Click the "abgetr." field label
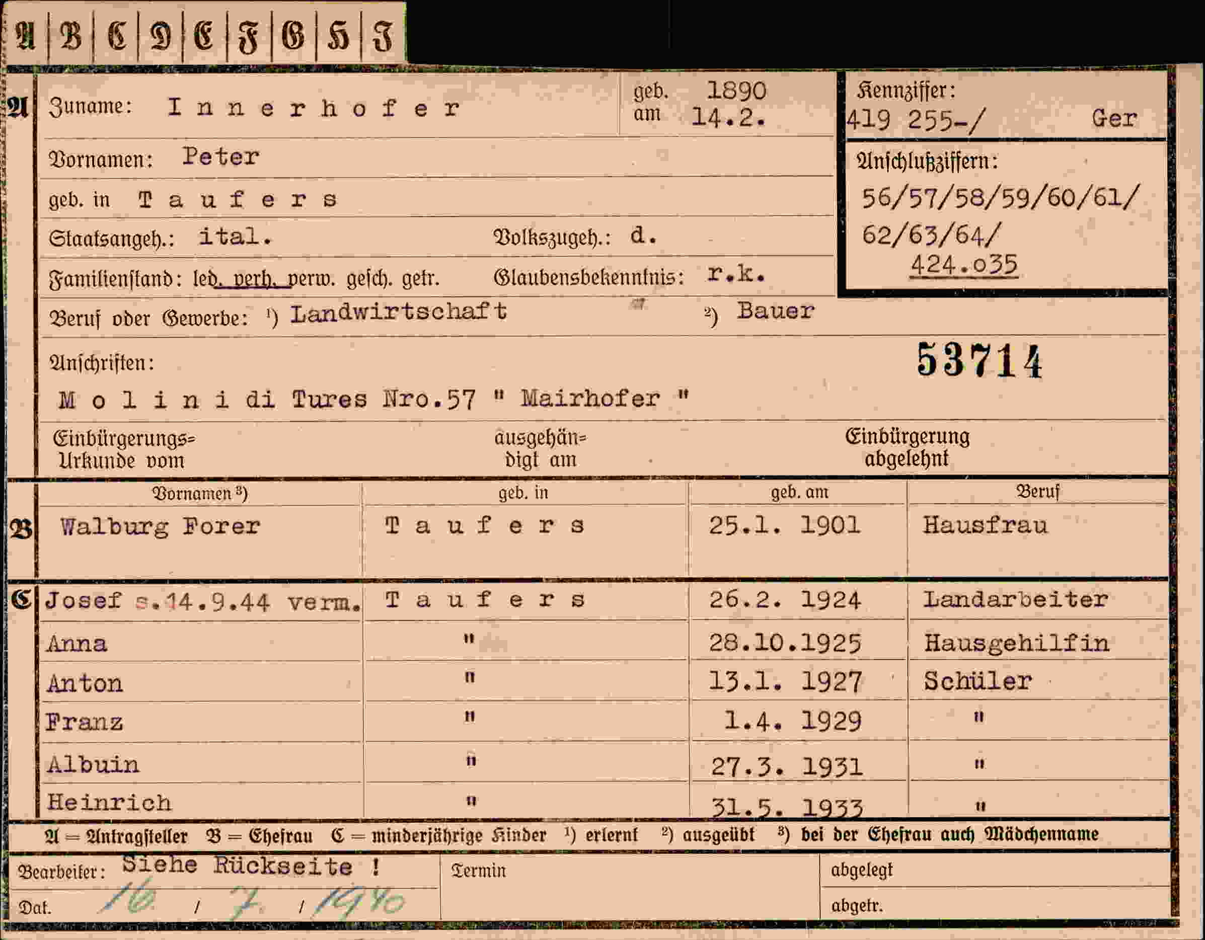Screen dimensions: 1205x940 857,906
